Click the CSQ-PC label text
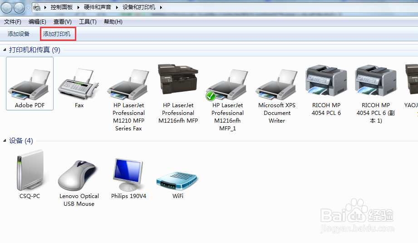 30,196
